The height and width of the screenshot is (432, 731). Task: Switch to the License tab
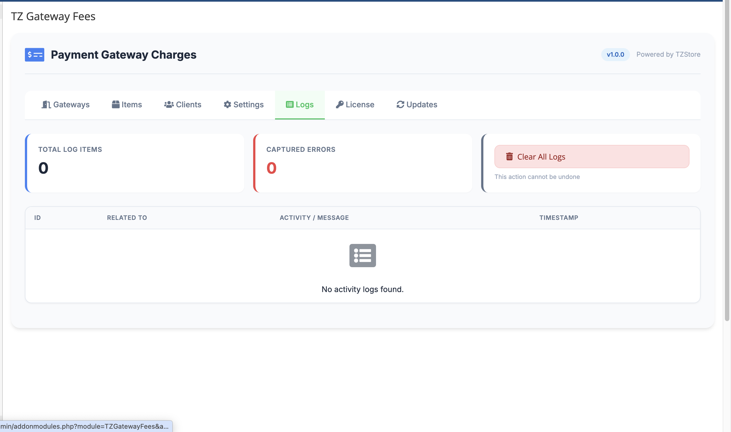(x=360, y=105)
